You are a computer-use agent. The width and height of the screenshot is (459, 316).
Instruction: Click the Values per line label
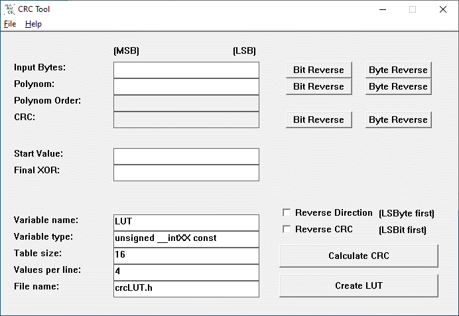(x=47, y=270)
